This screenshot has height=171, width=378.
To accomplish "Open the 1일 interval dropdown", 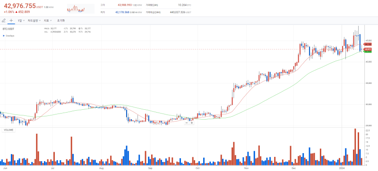I will [21, 21].
